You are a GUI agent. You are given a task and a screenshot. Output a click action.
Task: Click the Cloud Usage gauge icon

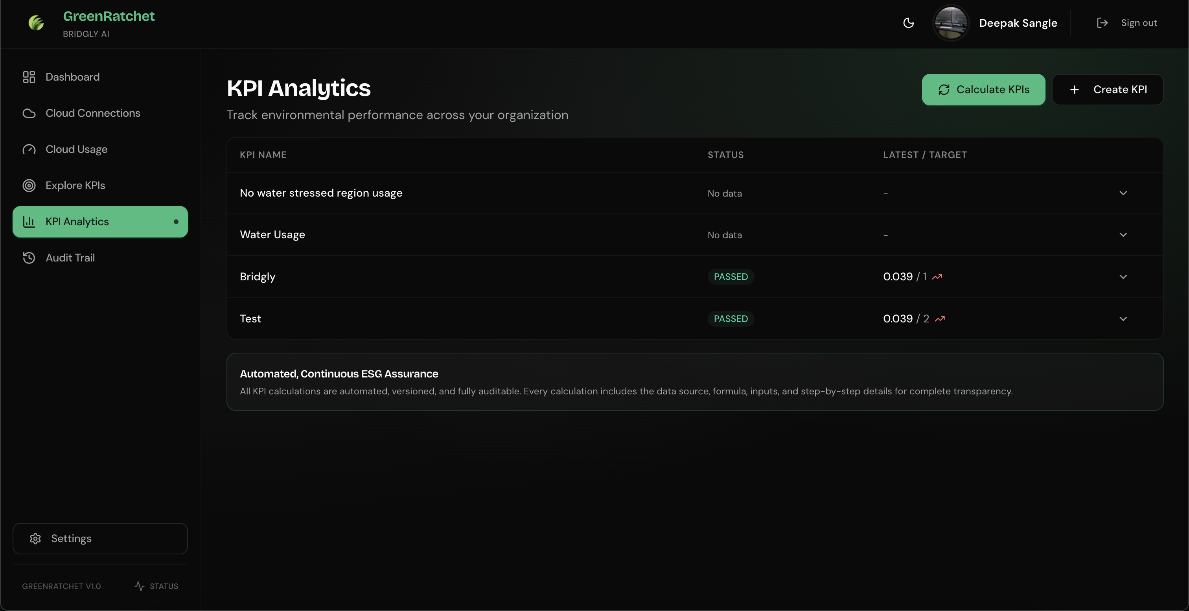click(x=29, y=149)
